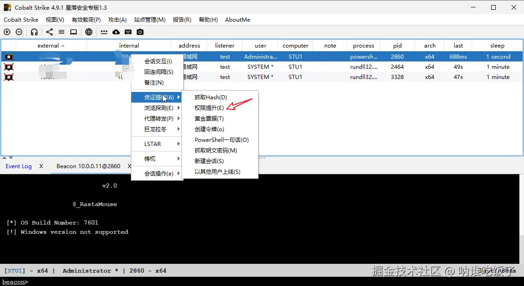The width and height of the screenshot is (524, 286).
Task: Choose 备注(N) in context menu
Action: (157, 82)
